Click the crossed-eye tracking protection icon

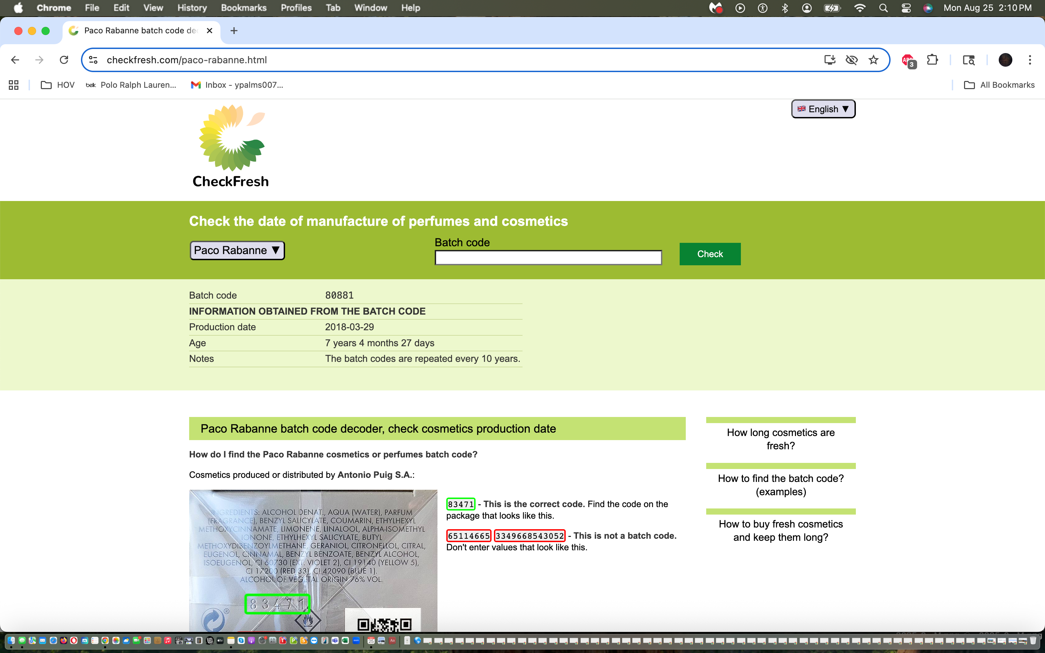tap(851, 60)
